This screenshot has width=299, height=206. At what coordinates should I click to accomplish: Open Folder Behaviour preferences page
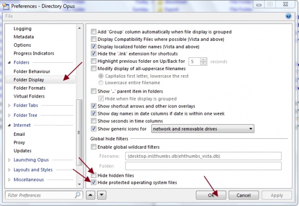point(32,72)
